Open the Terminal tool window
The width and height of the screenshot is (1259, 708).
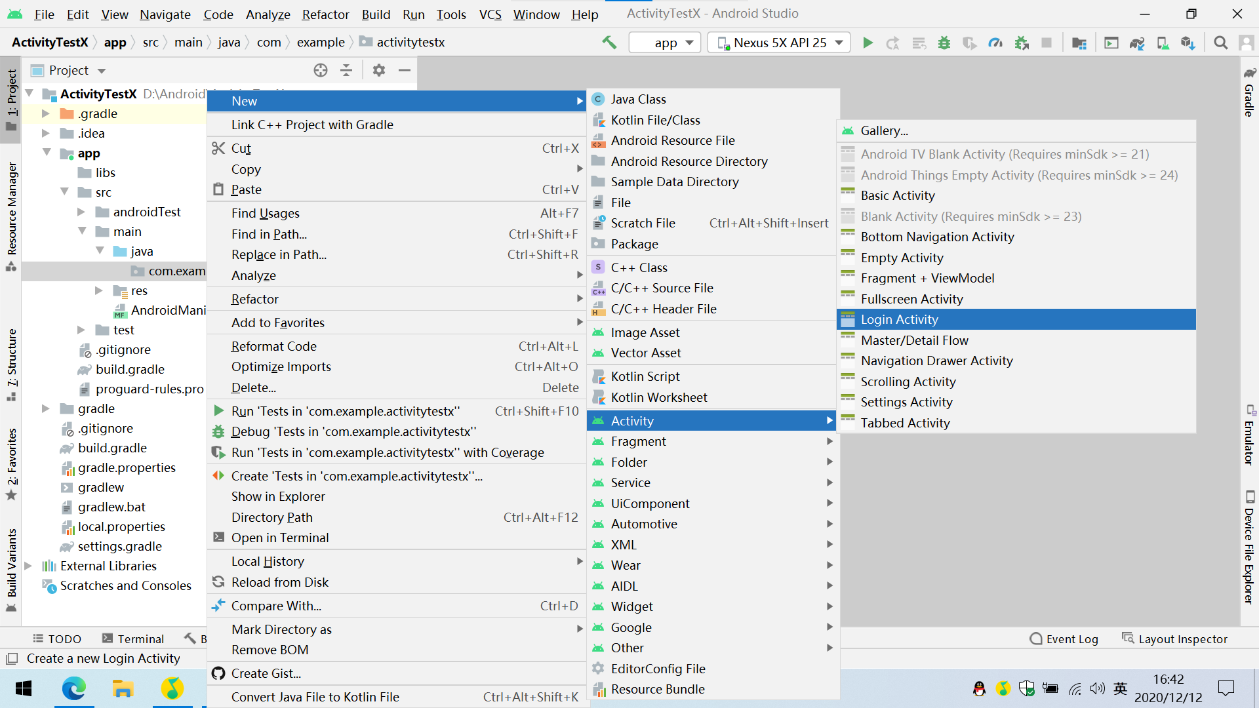(x=132, y=639)
